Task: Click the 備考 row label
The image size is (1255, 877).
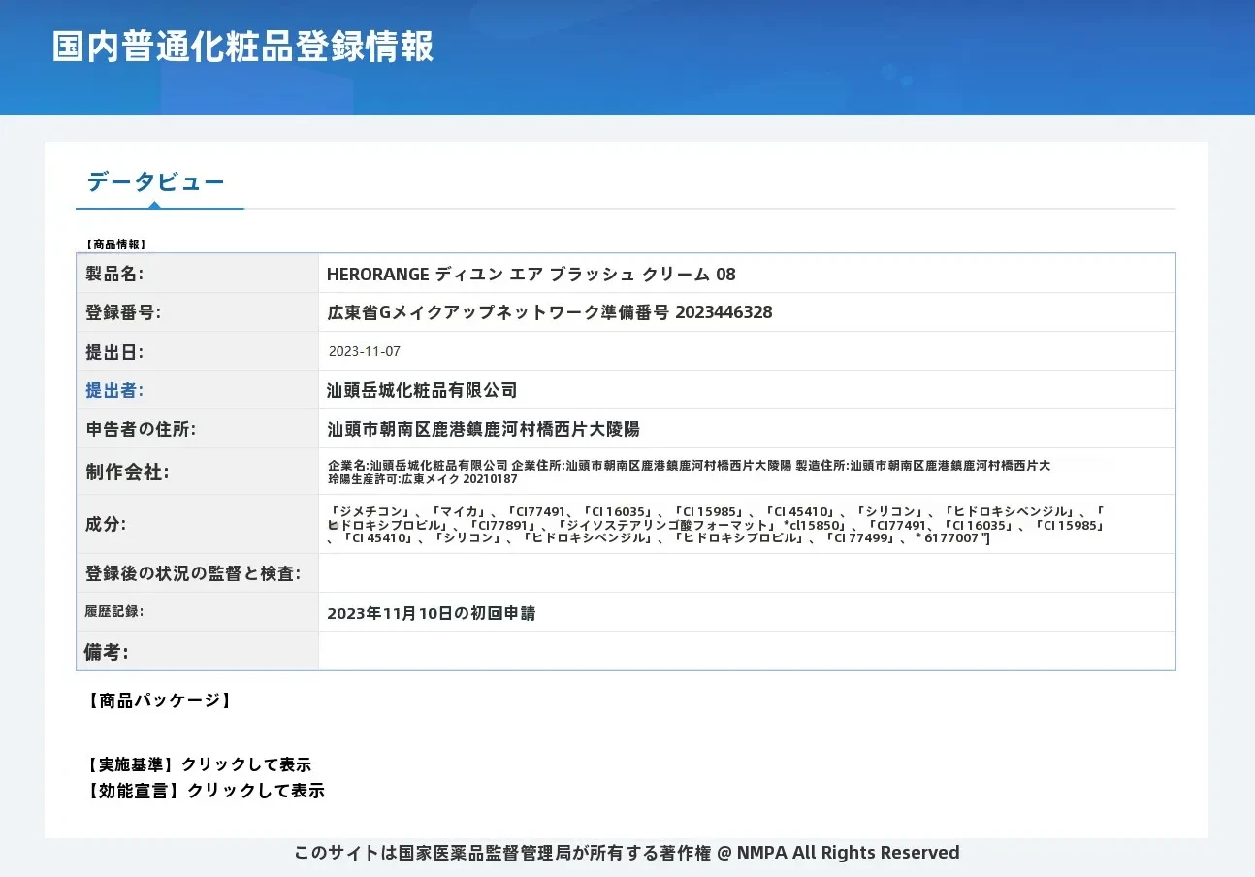Action: (x=106, y=652)
